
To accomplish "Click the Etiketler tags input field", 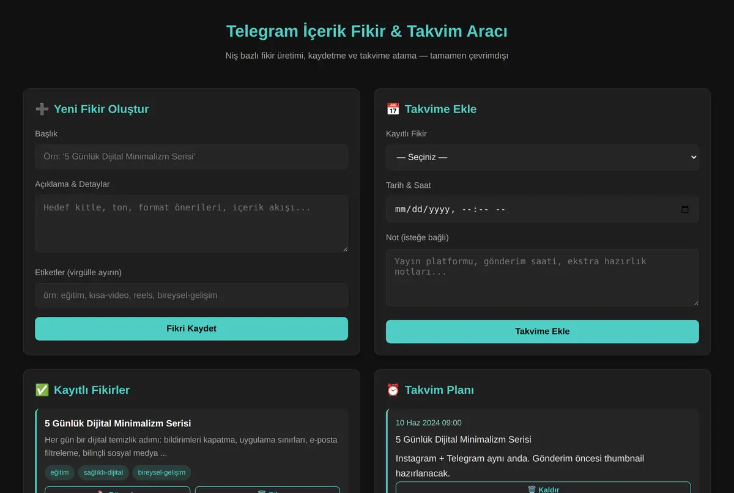I will (x=191, y=295).
